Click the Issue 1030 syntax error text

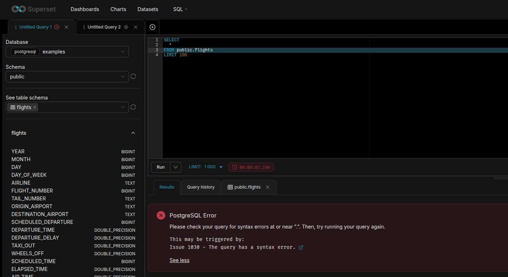(x=232, y=247)
